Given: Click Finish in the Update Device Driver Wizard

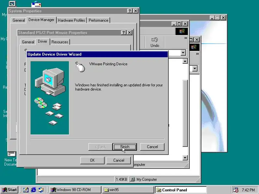Looking at the screenshot, I should (x=125, y=147).
